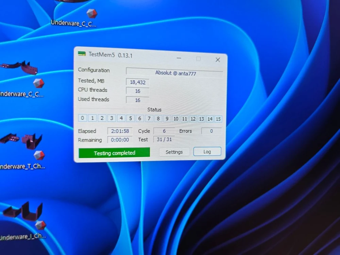
Task: Click the TestMem5 0.13.1 title text
Action: point(111,55)
